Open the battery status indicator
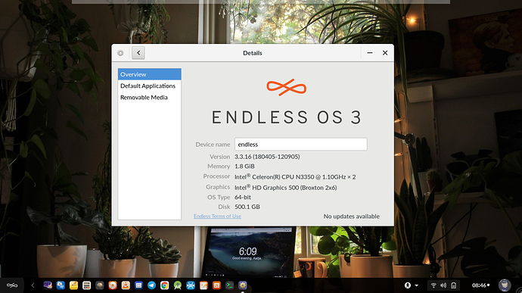522x293 pixels. 453,285
